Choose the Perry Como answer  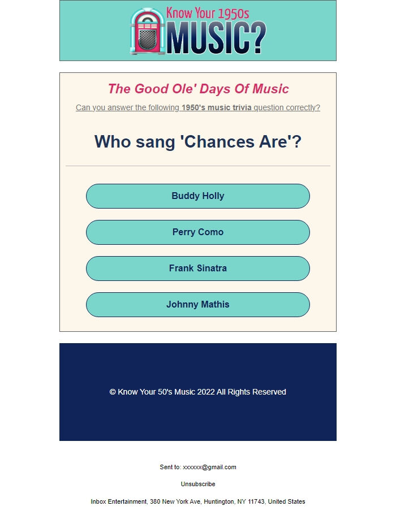pos(198,232)
